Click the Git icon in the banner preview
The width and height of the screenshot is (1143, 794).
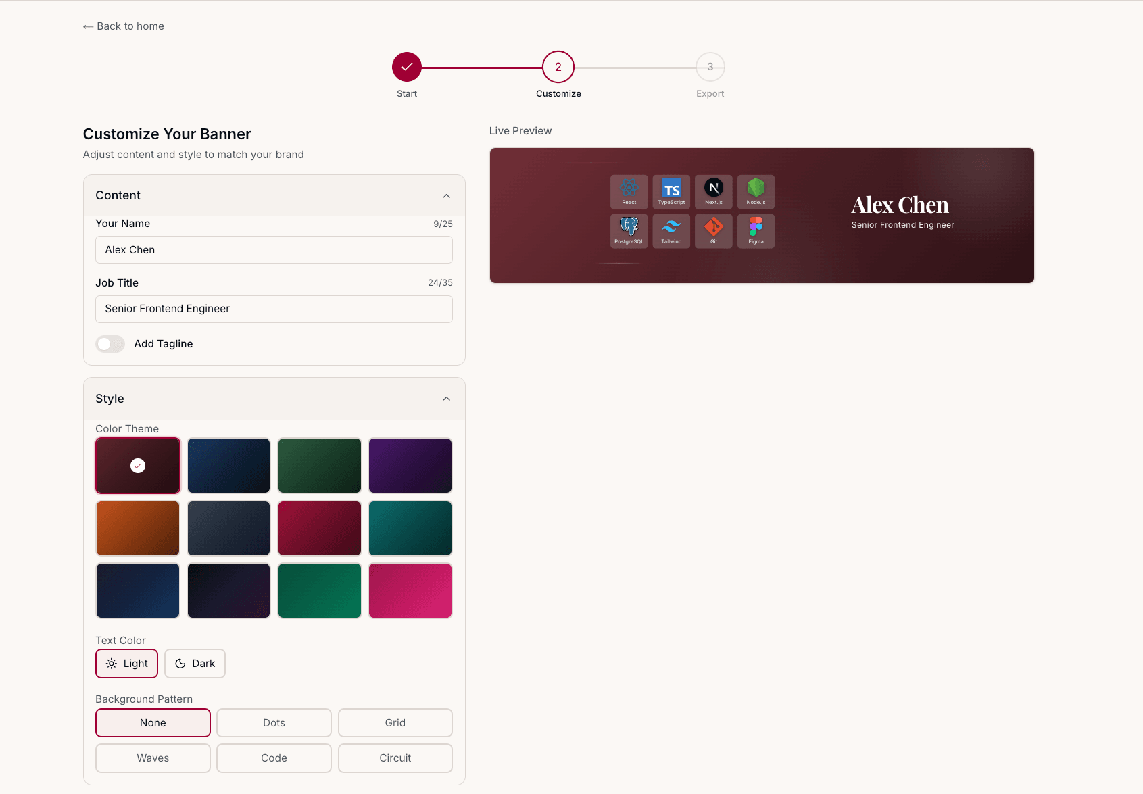click(713, 230)
